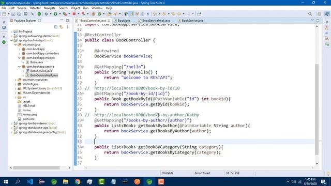This screenshot has height=186, width=331.
Task: Open the dropdown next to New Java Class icon
Action: coord(103,14)
